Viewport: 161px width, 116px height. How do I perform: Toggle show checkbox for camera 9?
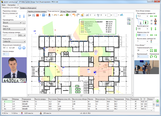tap(136, 106)
